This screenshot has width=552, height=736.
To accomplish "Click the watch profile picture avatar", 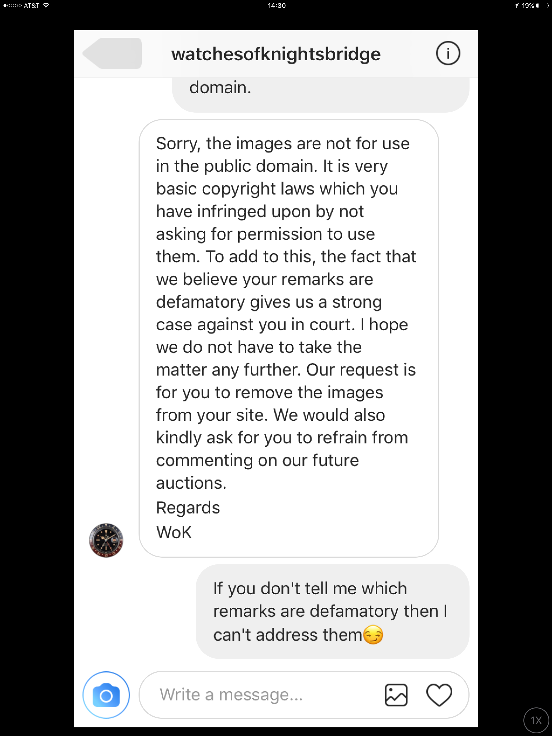I will click(x=106, y=540).
